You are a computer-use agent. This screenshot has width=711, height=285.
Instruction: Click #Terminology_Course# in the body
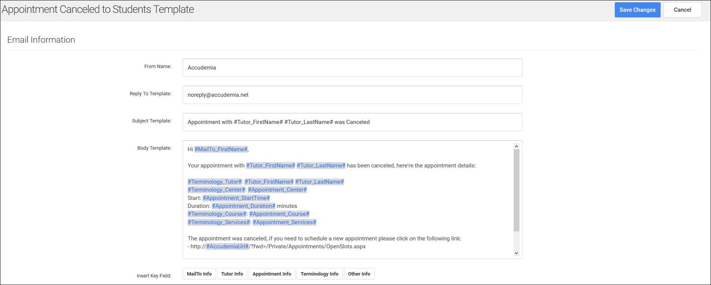point(217,214)
